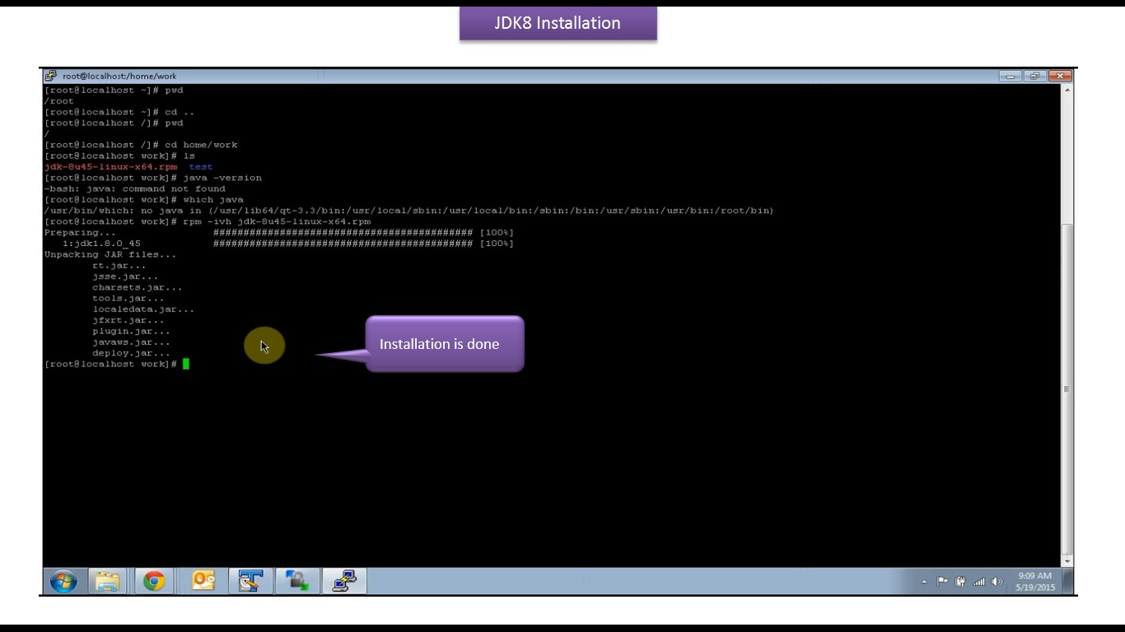Click the '/usr/bin/which: no java' output line

409,211
